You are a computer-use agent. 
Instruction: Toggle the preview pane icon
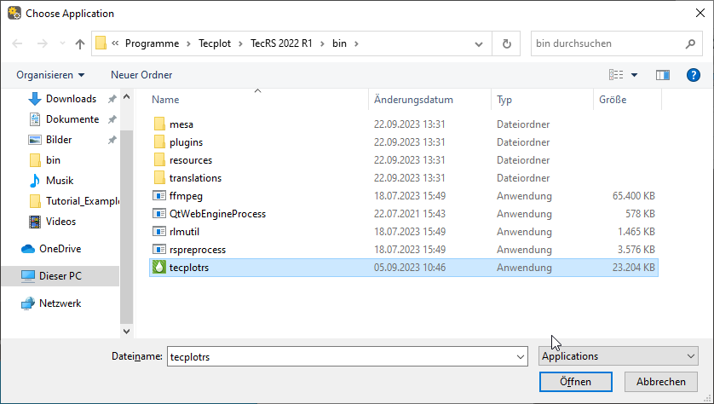click(663, 75)
